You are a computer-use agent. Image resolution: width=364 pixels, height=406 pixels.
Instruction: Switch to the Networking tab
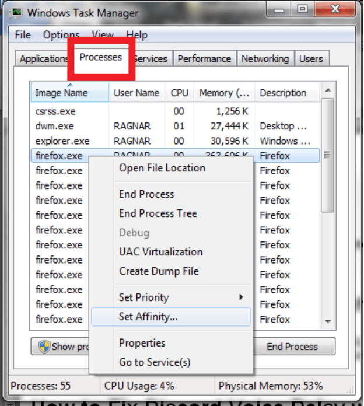tap(265, 59)
